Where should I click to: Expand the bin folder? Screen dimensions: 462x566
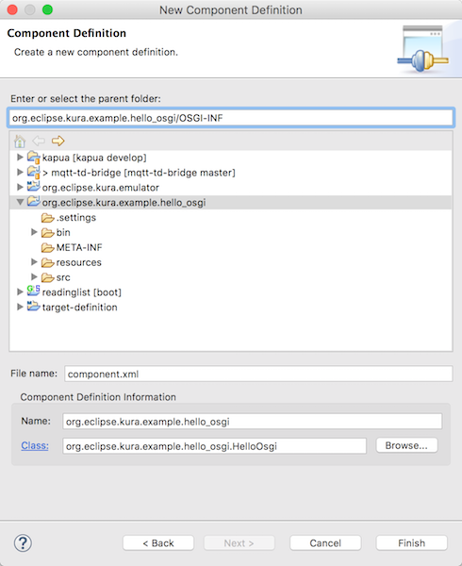click(x=34, y=232)
